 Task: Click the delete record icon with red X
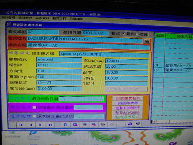94,125
